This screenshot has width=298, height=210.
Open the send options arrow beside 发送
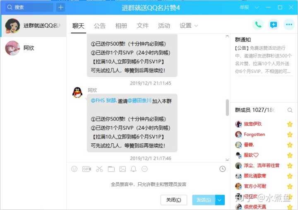(x=220, y=200)
